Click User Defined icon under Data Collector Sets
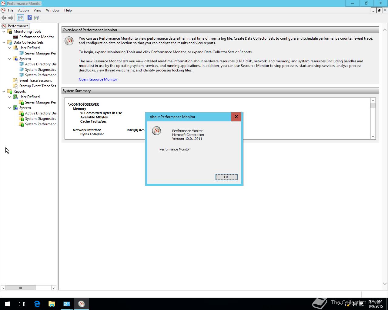388x310 pixels. click(x=15, y=48)
